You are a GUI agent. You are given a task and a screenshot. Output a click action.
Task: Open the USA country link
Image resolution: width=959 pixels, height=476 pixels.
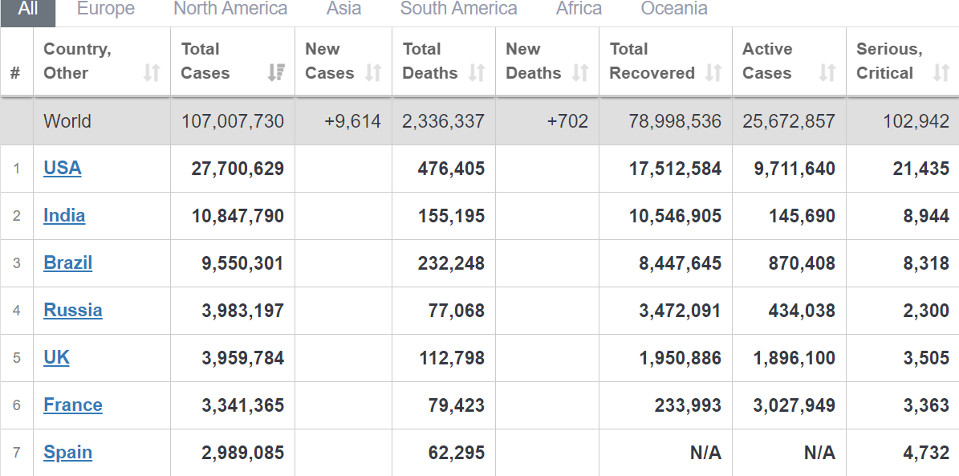coord(63,168)
